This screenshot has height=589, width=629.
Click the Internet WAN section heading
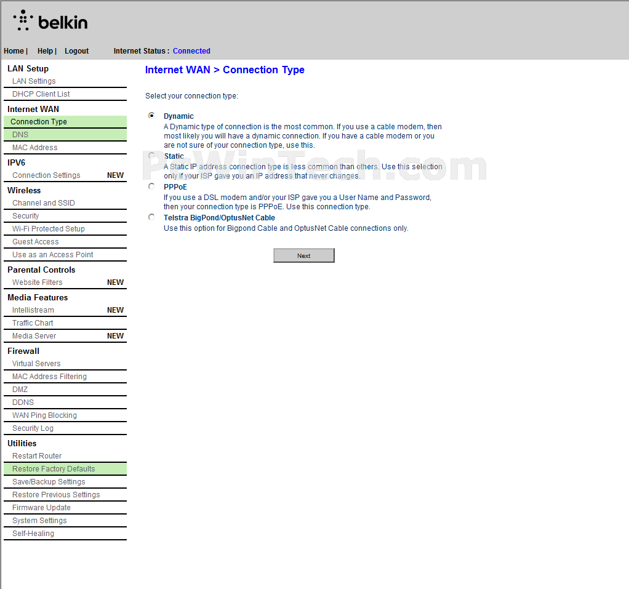coord(33,109)
